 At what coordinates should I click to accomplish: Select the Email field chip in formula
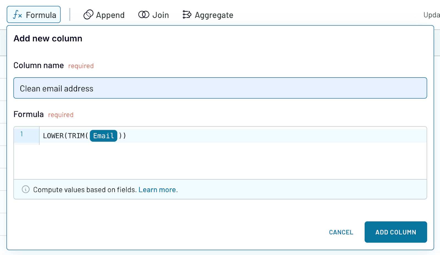click(103, 136)
